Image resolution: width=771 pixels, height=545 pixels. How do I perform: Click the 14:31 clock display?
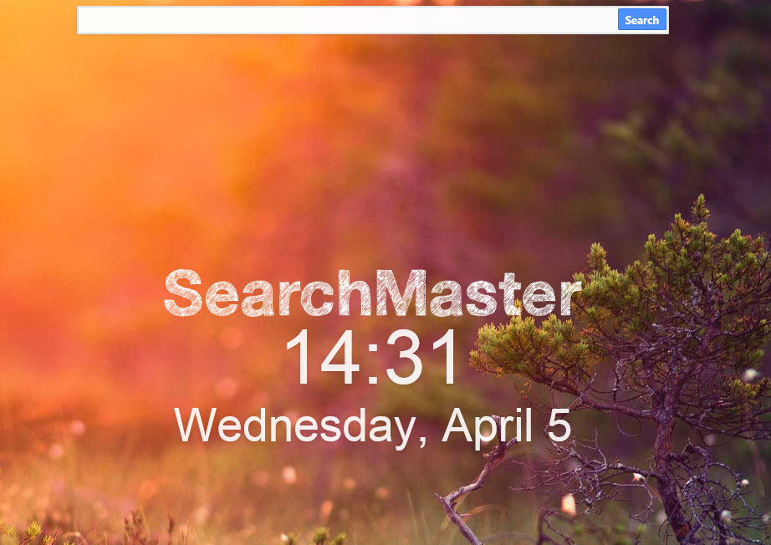(372, 357)
